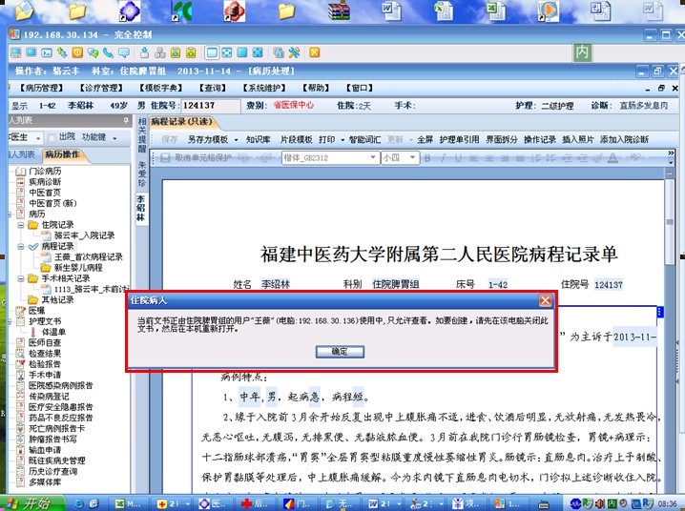Toggle the 出院 checkbox

click(x=52, y=137)
